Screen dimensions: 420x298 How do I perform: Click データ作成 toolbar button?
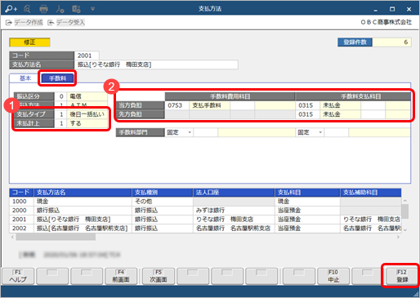pos(25,22)
